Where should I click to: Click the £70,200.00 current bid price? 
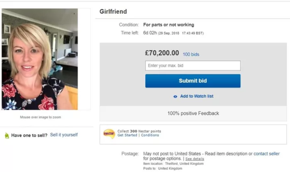[x=162, y=53]
